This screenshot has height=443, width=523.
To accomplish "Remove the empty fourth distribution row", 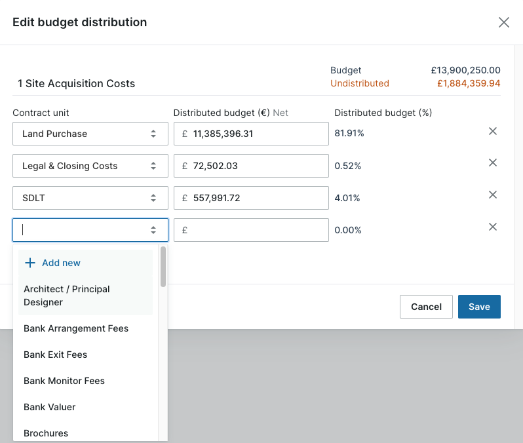I will pyautogui.click(x=493, y=227).
